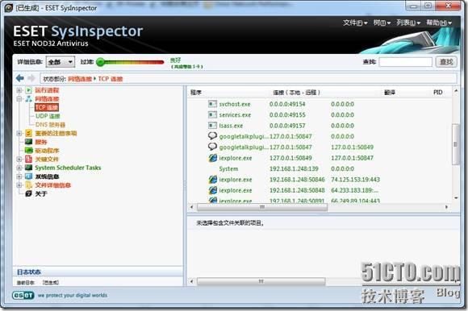Click network connections link in breadcrumb
The width and height of the screenshot is (468, 311).
[x=80, y=79]
